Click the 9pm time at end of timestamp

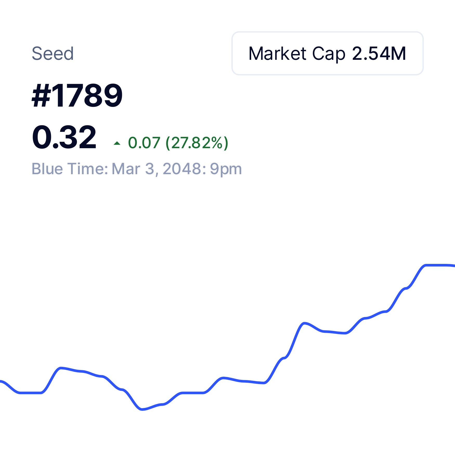point(226,169)
